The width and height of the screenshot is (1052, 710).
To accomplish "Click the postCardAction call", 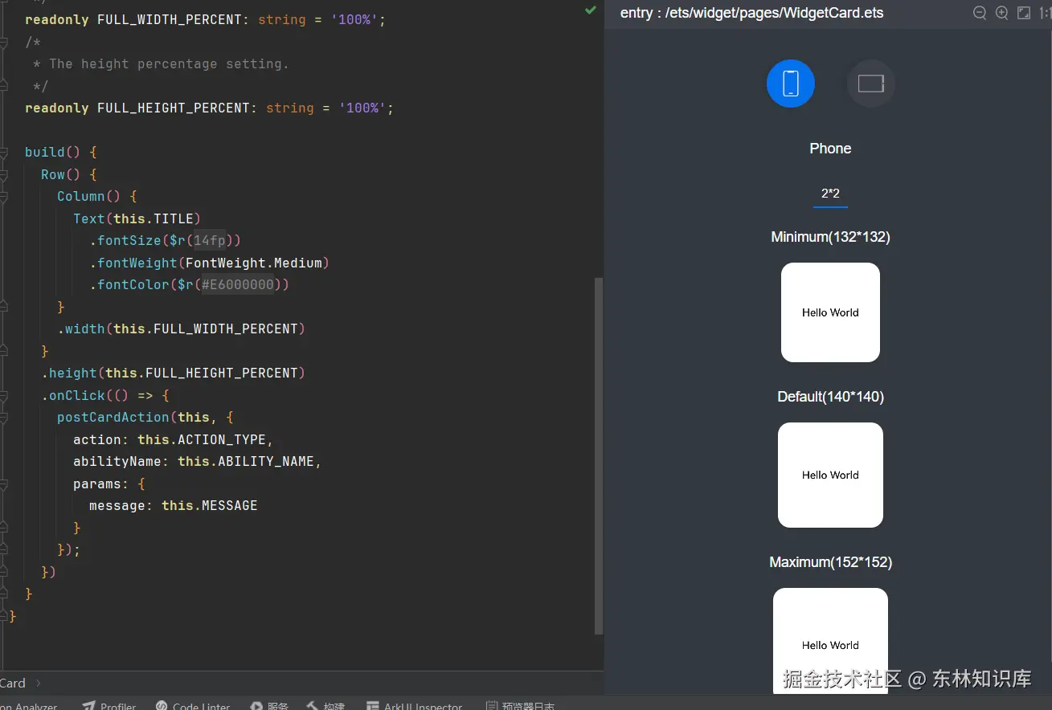I will [113, 417].
